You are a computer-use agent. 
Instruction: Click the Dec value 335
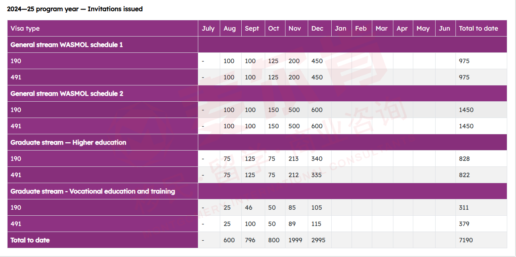[317, 175]
